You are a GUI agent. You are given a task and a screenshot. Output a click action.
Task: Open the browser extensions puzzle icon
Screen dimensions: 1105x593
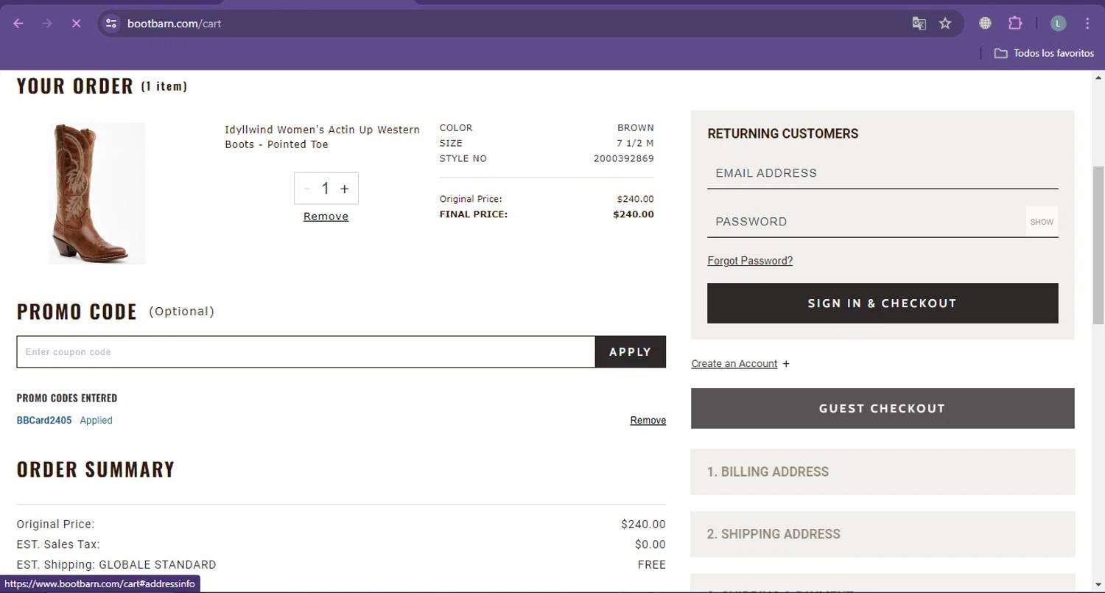1015,23
